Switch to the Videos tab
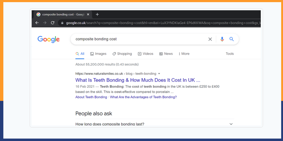Screen dimensions: 283x141 click(146, 54)
